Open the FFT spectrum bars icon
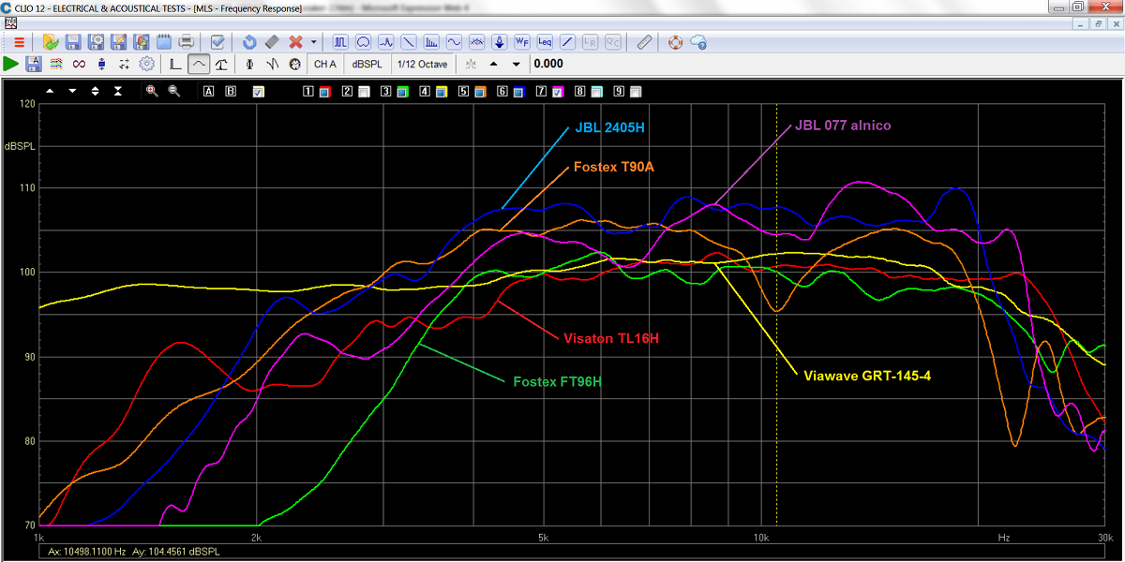This screenshot has height=562, width=1125. (x=431, y=42)
